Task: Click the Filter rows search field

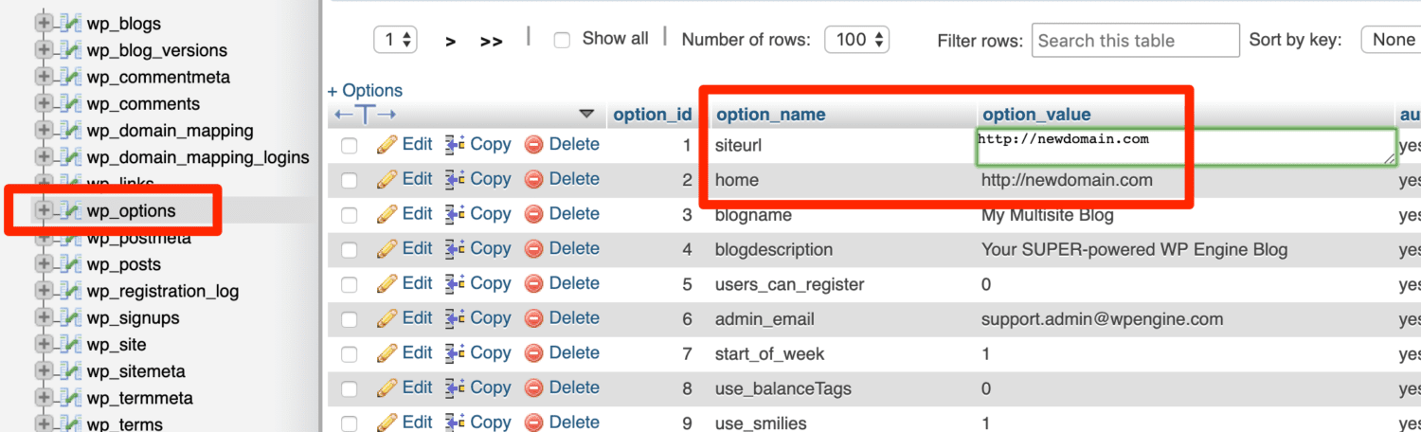Action: point(1135,40)
